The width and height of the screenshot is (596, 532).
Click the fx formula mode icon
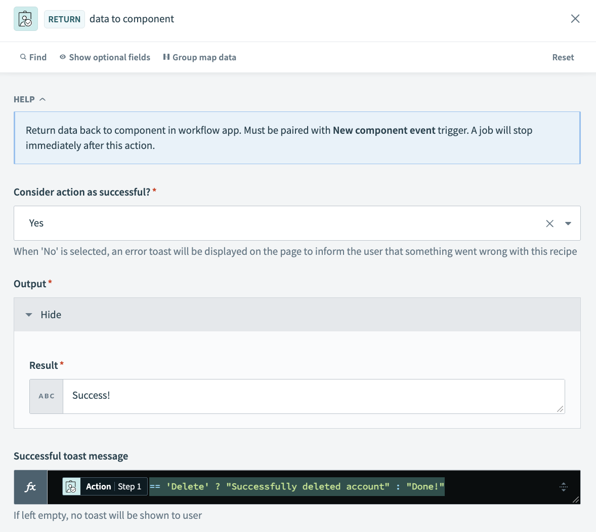pyautogui.click(x=30, y=486)
